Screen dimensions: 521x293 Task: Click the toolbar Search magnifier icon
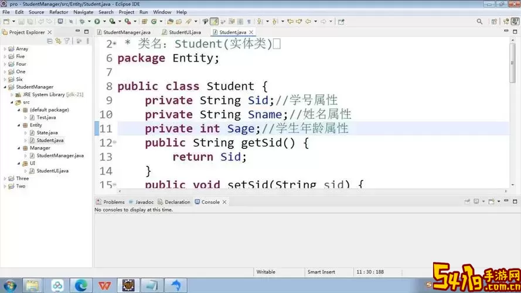[x=479, y=22]
